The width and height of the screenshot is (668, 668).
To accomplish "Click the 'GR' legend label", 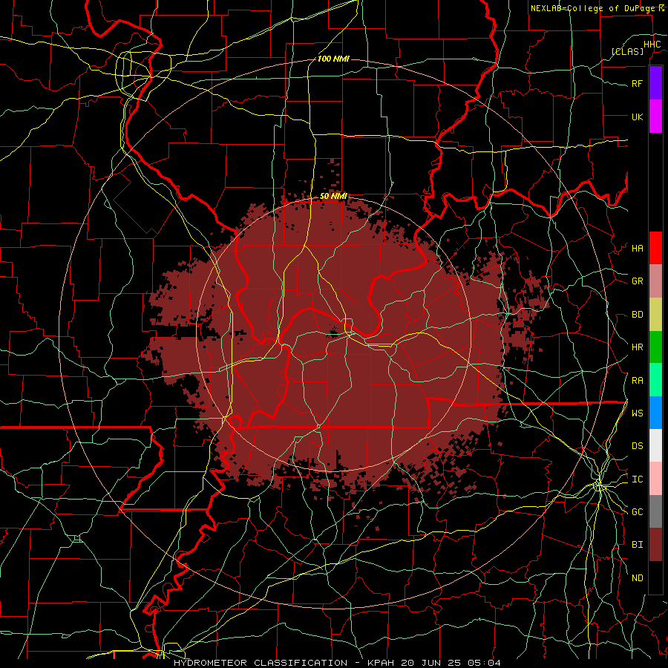I will tap(637, 281).
